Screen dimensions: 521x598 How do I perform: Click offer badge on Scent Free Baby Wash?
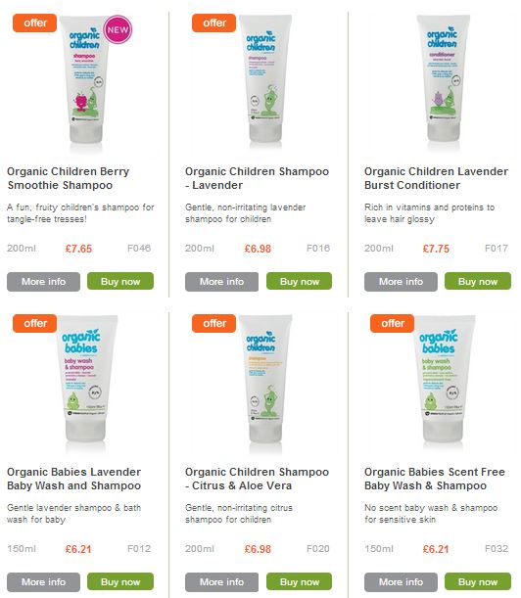point(392,323)
